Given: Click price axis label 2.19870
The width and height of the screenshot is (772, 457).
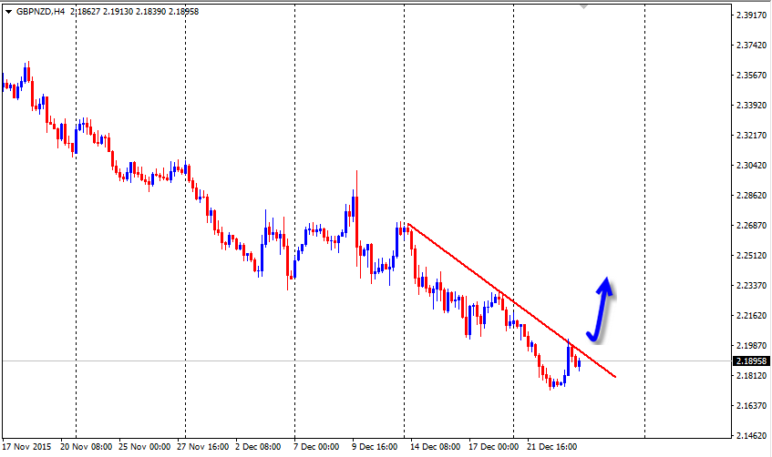Looking at the screenshot, I should (x=751, y=345).
